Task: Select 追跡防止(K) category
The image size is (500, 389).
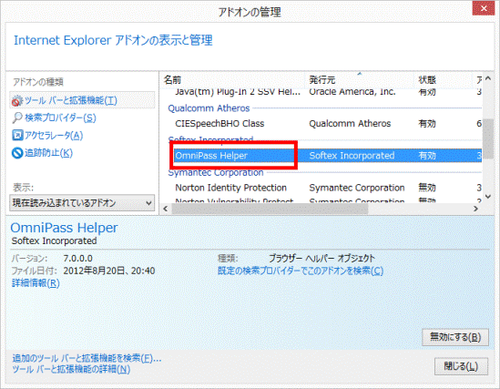Action: [49, 153]
